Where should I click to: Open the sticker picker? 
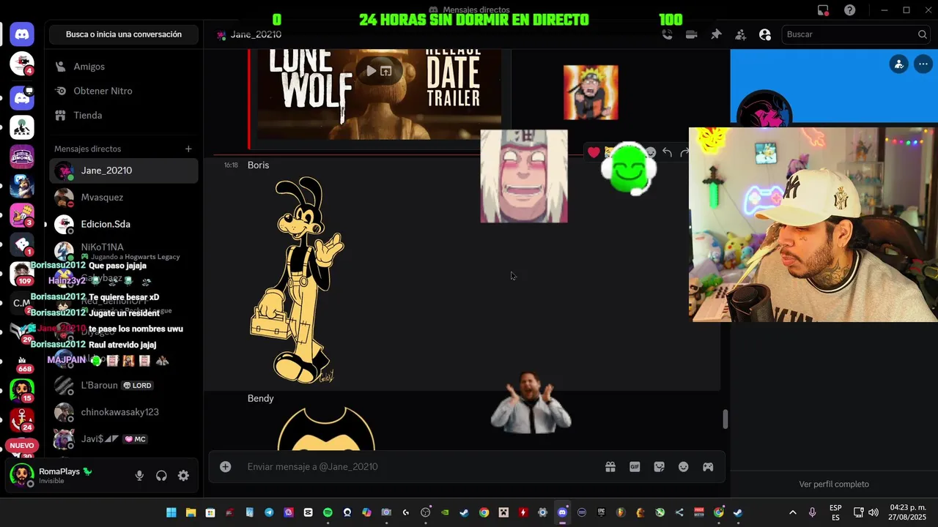click(659, 467)
